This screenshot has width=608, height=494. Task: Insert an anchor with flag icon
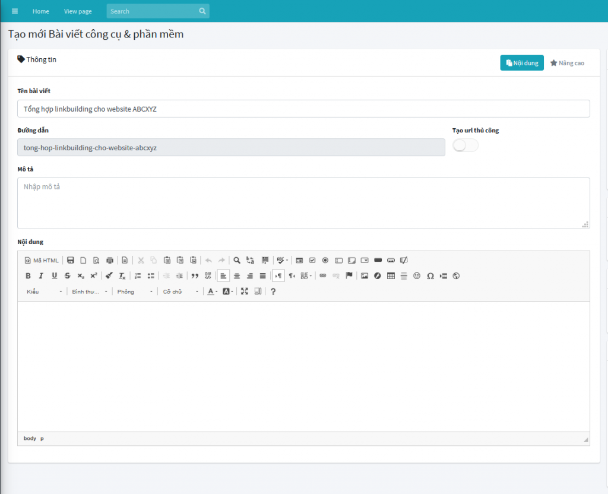[349, 275]
